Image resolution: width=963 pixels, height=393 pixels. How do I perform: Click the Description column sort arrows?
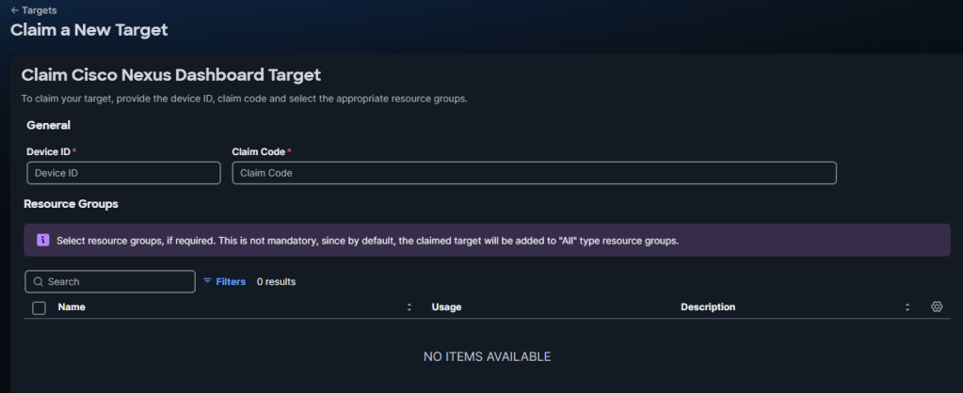tap(907, 307)
